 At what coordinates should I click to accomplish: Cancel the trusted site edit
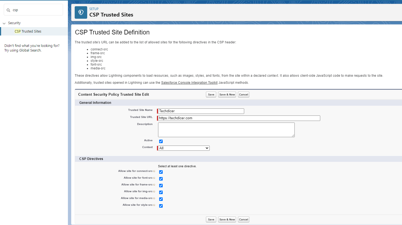pos(243,94)
